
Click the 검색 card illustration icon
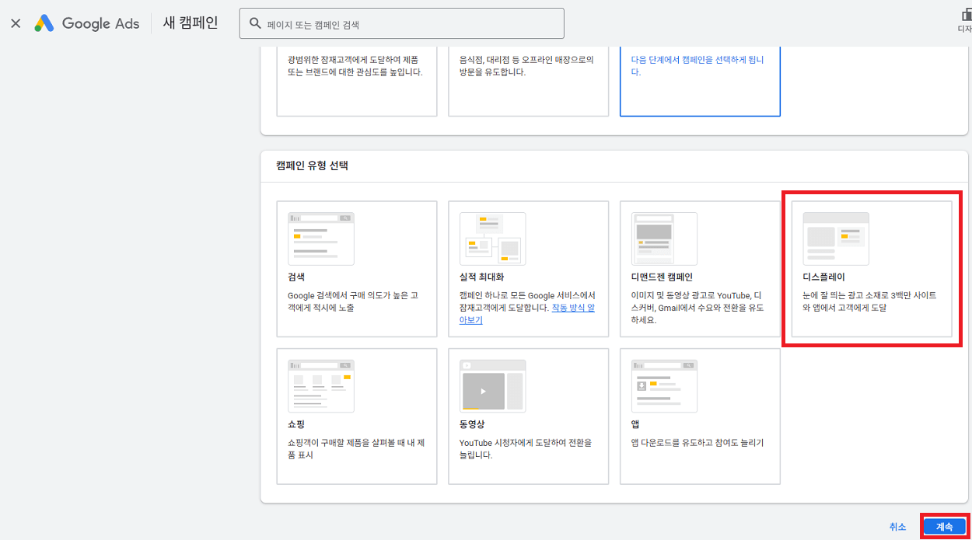click(x=321, y=239)
